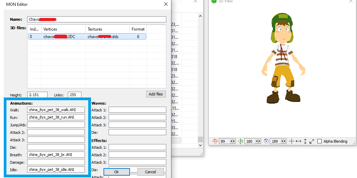Click the Idle animation field

pyautogui.click(x=56, y=170)
